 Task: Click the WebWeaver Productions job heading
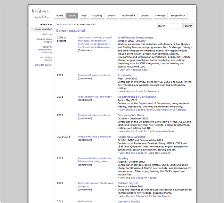(136, 38)
